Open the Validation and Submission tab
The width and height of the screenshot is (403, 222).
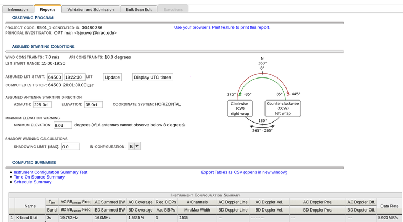click(90, 9)
